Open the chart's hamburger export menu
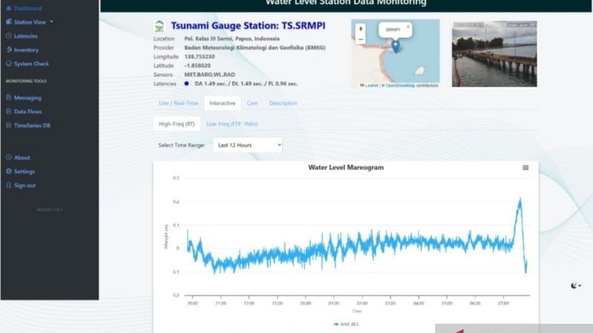Image resolution: width=593 pixels, height=333 pixels. pos(525,167)
